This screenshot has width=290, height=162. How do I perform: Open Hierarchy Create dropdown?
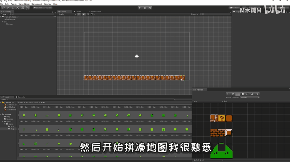4,14
